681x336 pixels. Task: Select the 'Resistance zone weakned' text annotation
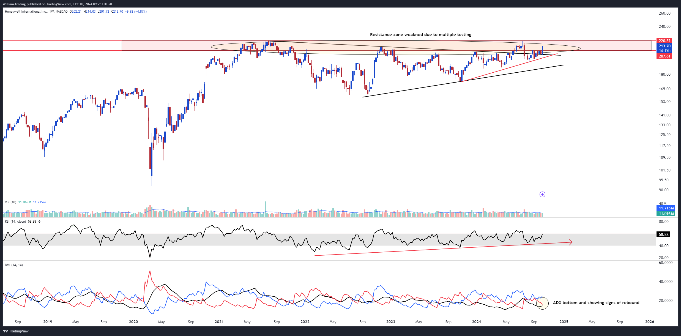(x=420, y=35)
